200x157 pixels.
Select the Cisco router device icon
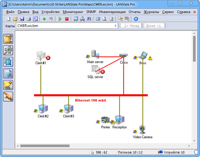124,57
